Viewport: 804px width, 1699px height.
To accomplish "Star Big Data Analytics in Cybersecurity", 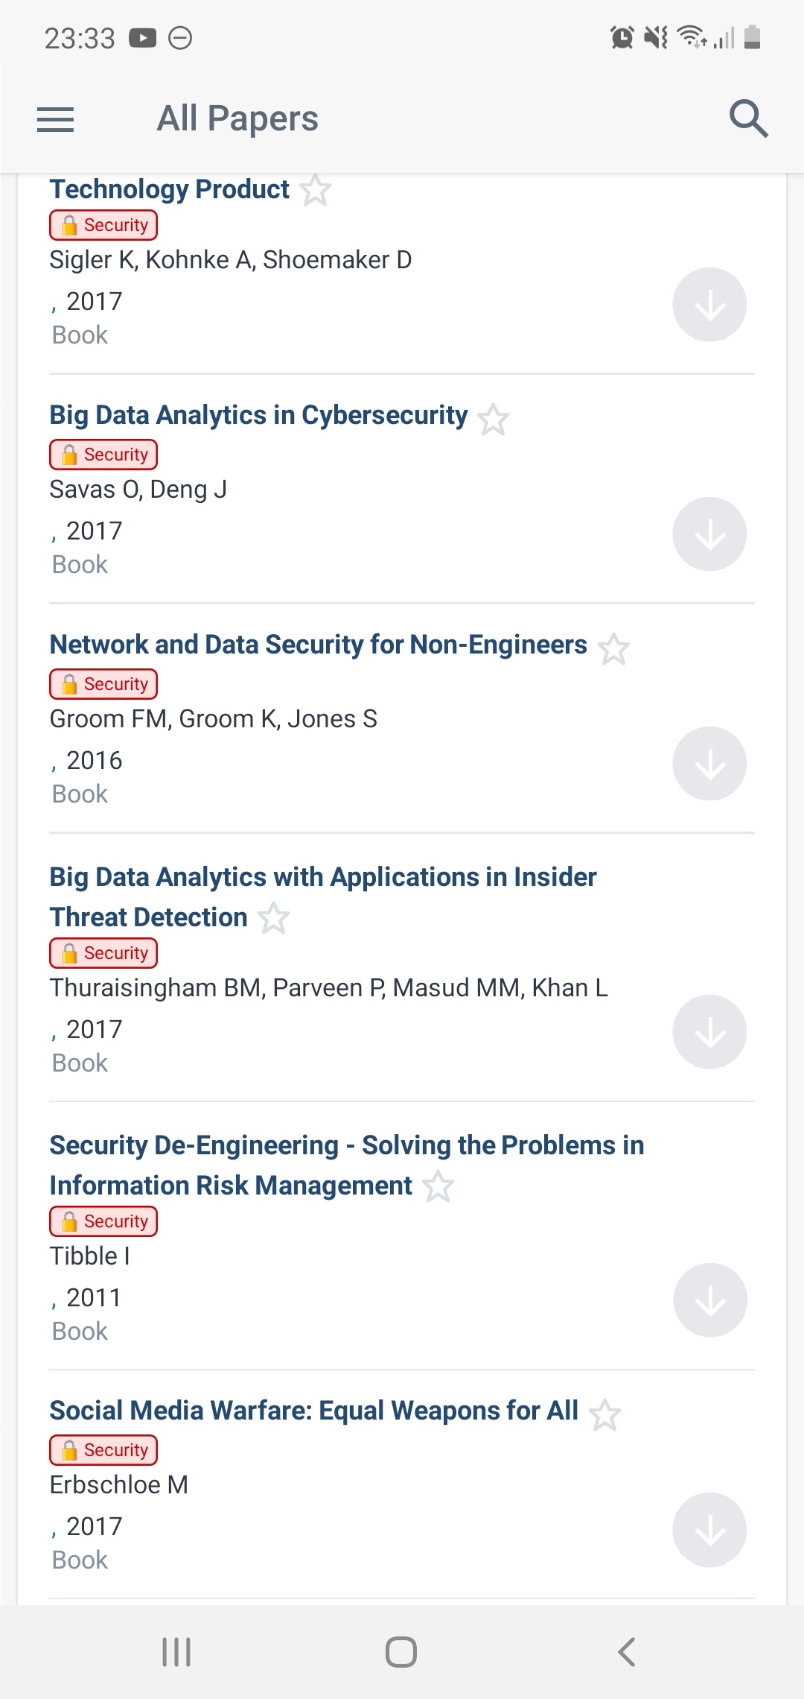I will 494,420.
